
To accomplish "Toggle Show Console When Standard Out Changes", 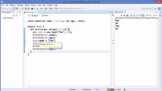I will pyautogui.click(x=140, y=15).
